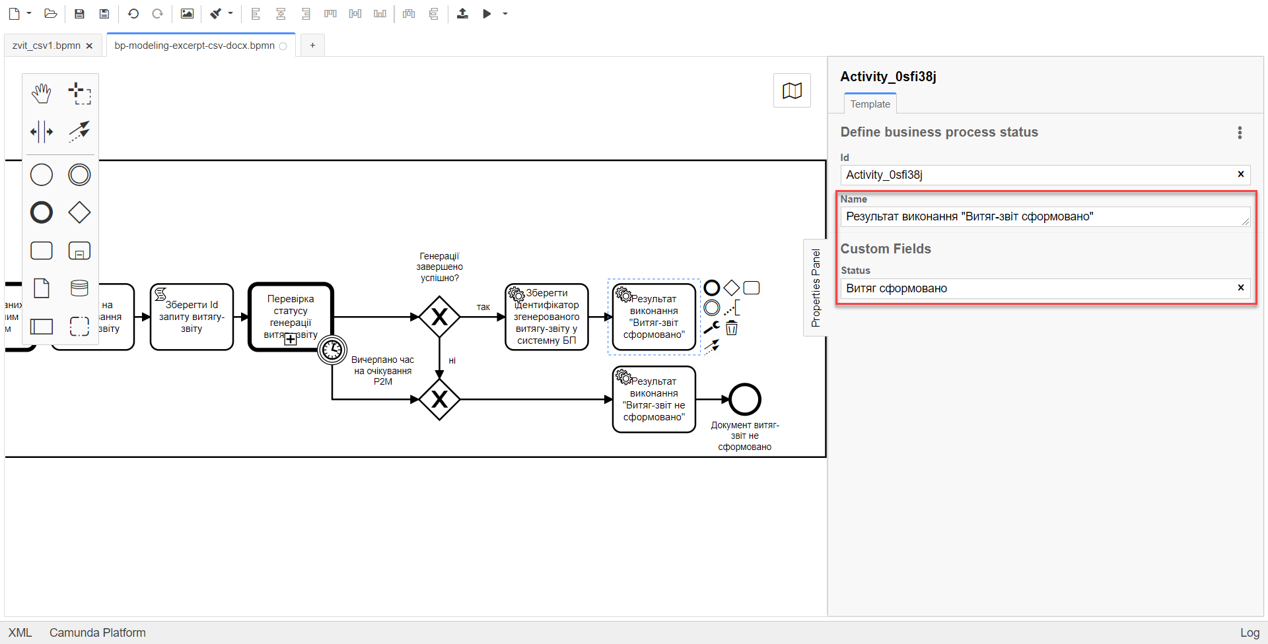
Task: Switch to zvit_csv1.bpmn tab
Action: 46,46
